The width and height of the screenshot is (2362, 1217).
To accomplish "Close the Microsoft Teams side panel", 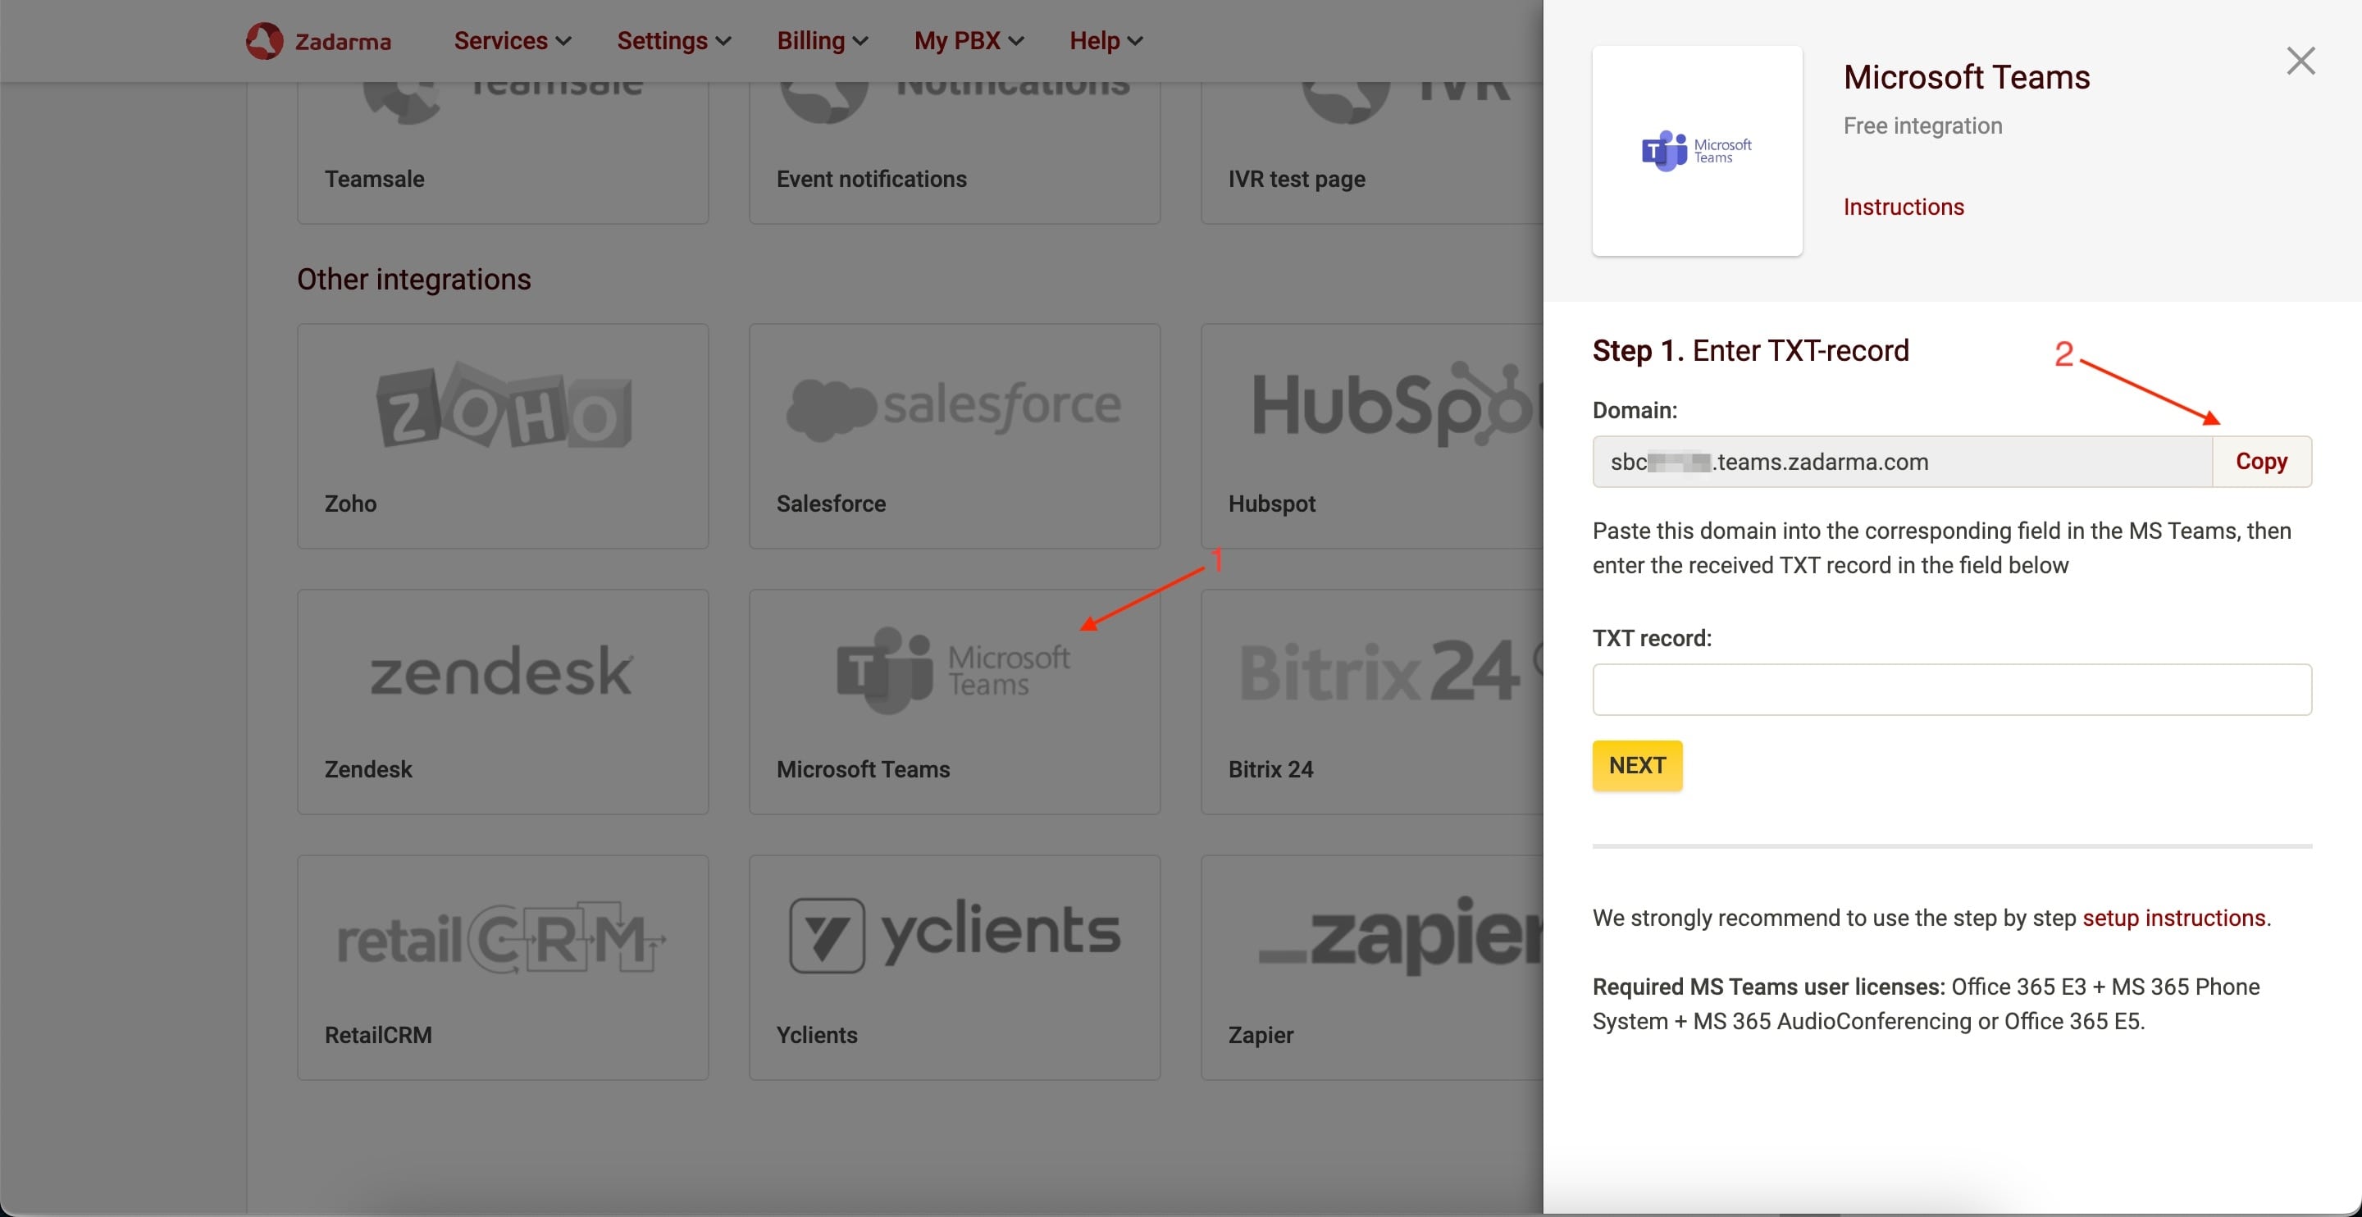I will (2300, 61).
